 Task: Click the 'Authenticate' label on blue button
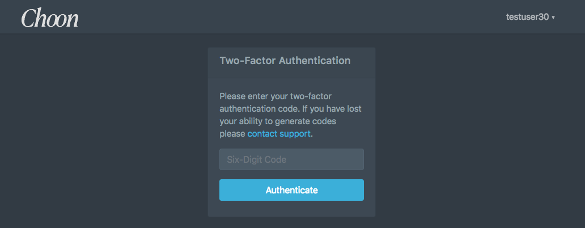pos(291,190)
